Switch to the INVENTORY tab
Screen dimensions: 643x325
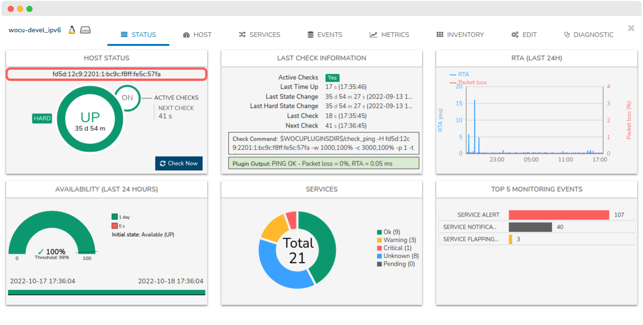click(x=460, y=35)
